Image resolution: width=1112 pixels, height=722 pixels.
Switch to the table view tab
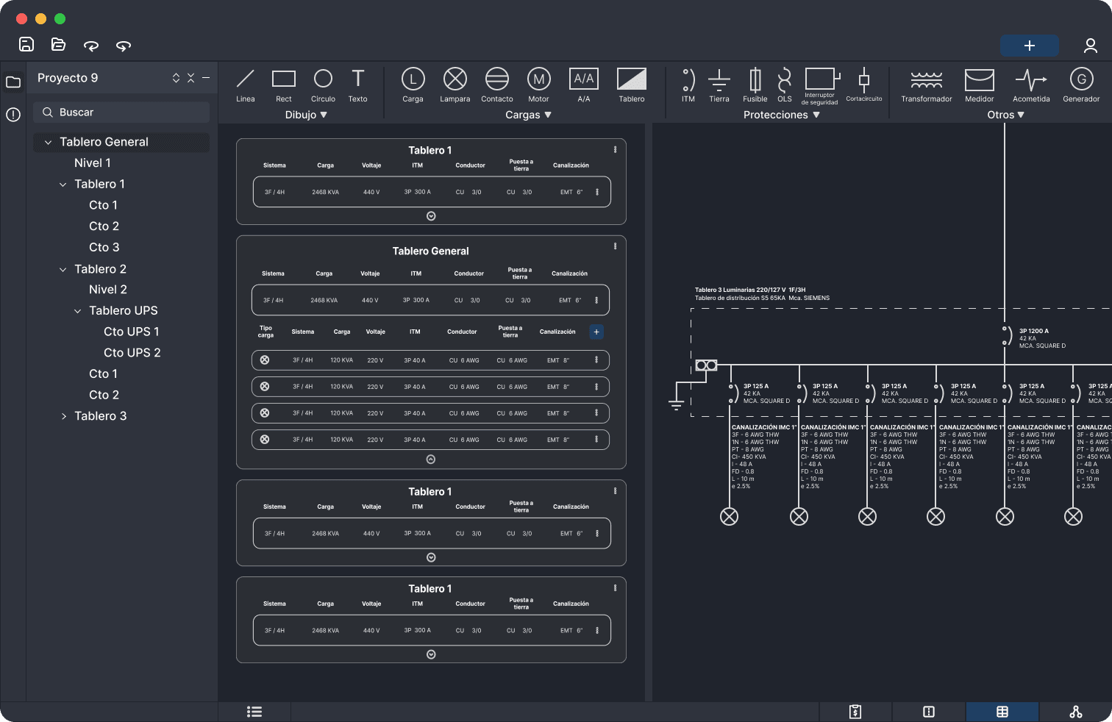tap(1002, 712)
